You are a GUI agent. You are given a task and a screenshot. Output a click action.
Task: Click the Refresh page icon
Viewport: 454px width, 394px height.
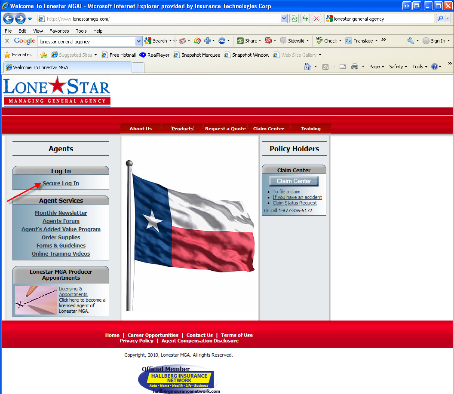coord(305,19)
